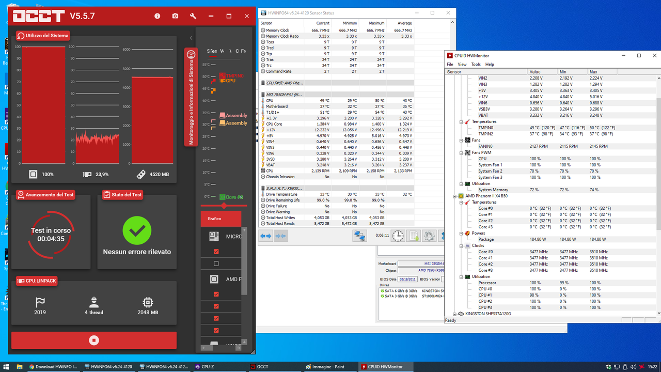661x372 pixels.
Task: Click the AMD CPU icon in OCCT list
Action: (x=214, y=279)
